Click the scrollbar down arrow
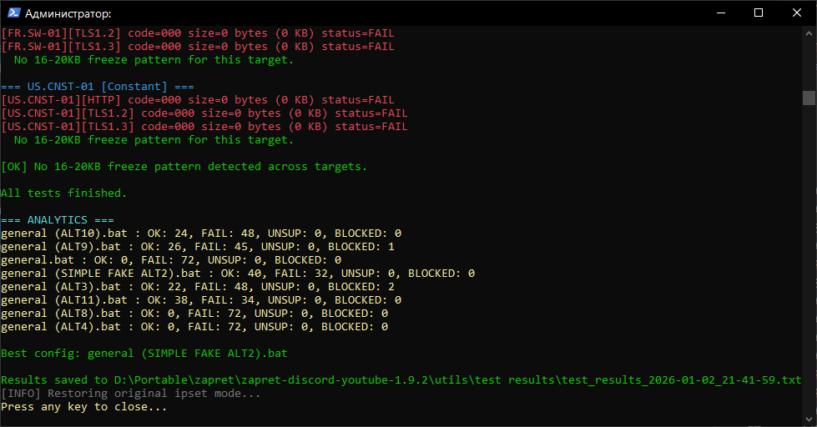This screenshot has width=817, height=427. (x=809, y=419)
